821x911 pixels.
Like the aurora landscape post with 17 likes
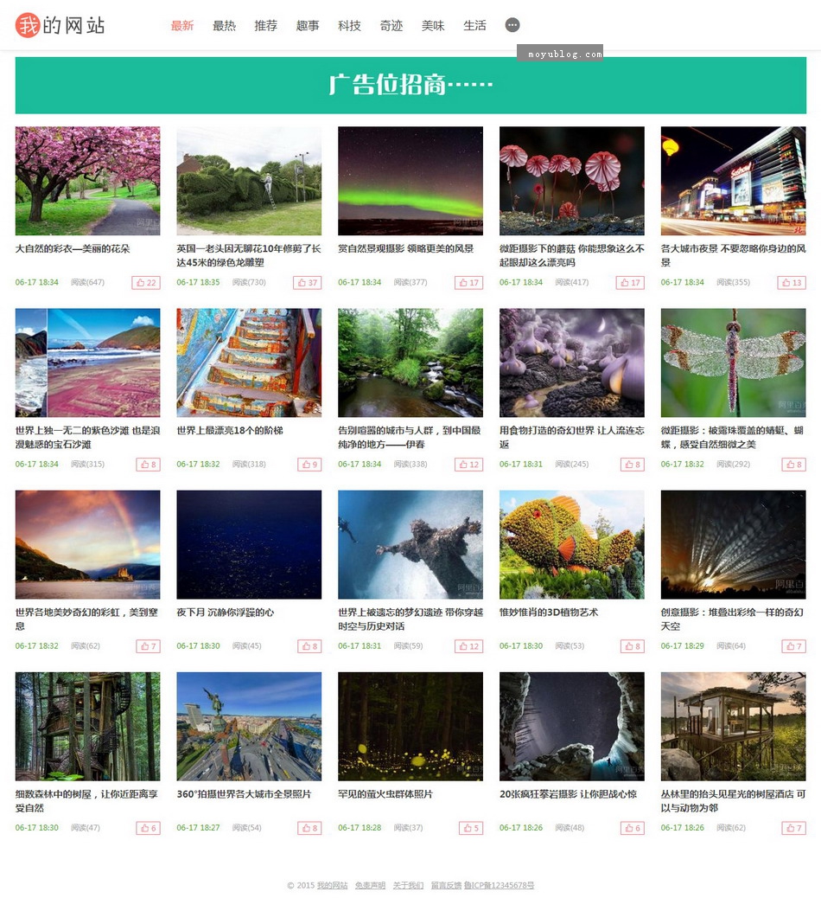pyautogui.click(x=468, y=283)
